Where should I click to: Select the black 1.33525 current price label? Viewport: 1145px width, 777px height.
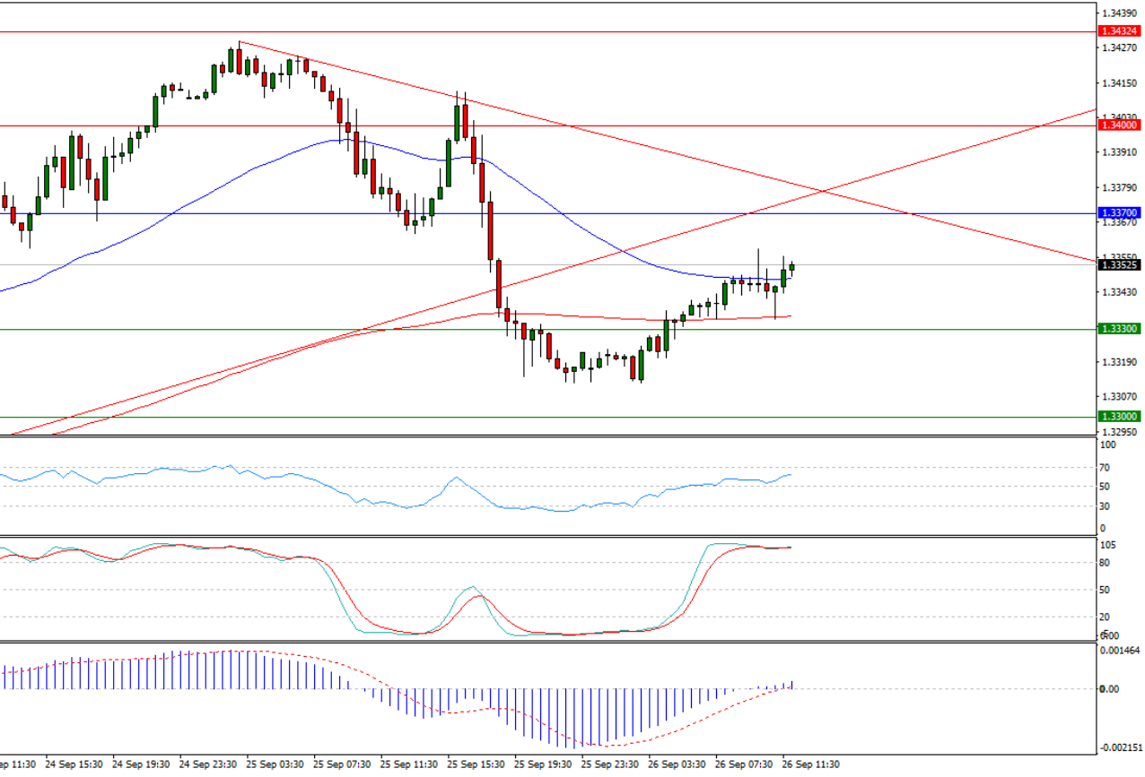pos(1119,265)
